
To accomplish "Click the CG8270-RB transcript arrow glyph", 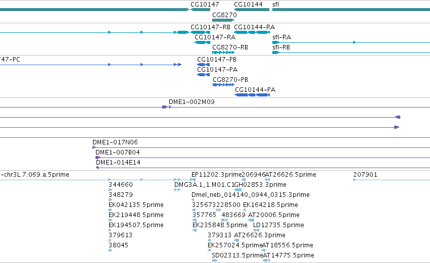I will 223,52.
